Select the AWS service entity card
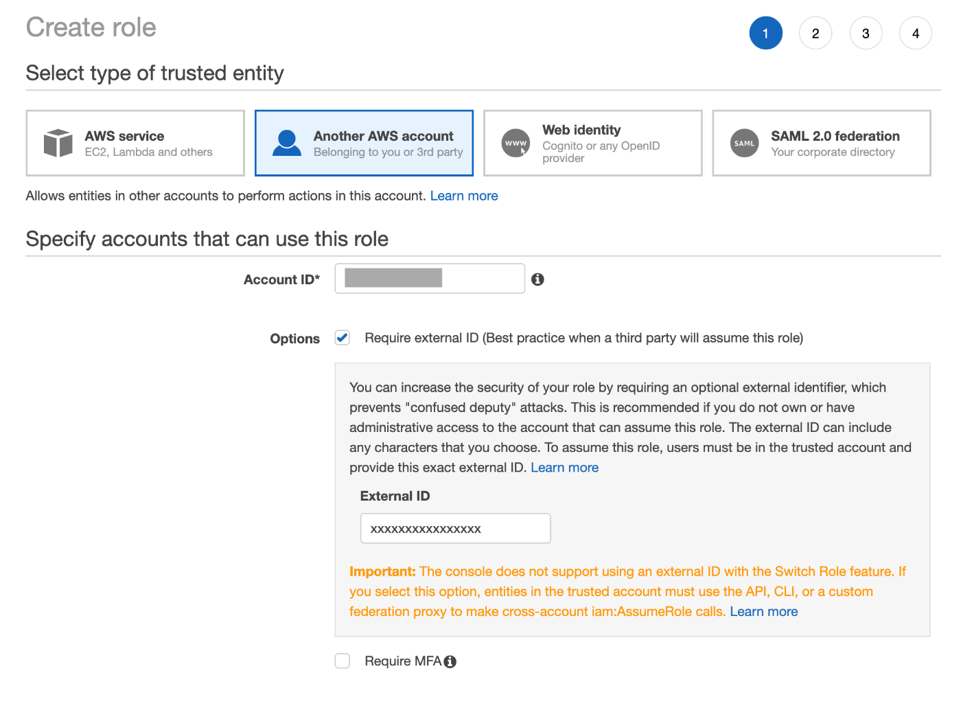This screenshot has height=719, width=961. coord(135,143)
